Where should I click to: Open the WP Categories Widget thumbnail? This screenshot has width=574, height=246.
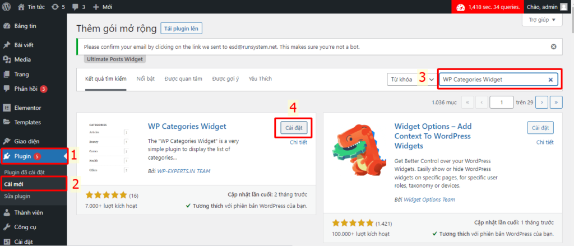109,148
